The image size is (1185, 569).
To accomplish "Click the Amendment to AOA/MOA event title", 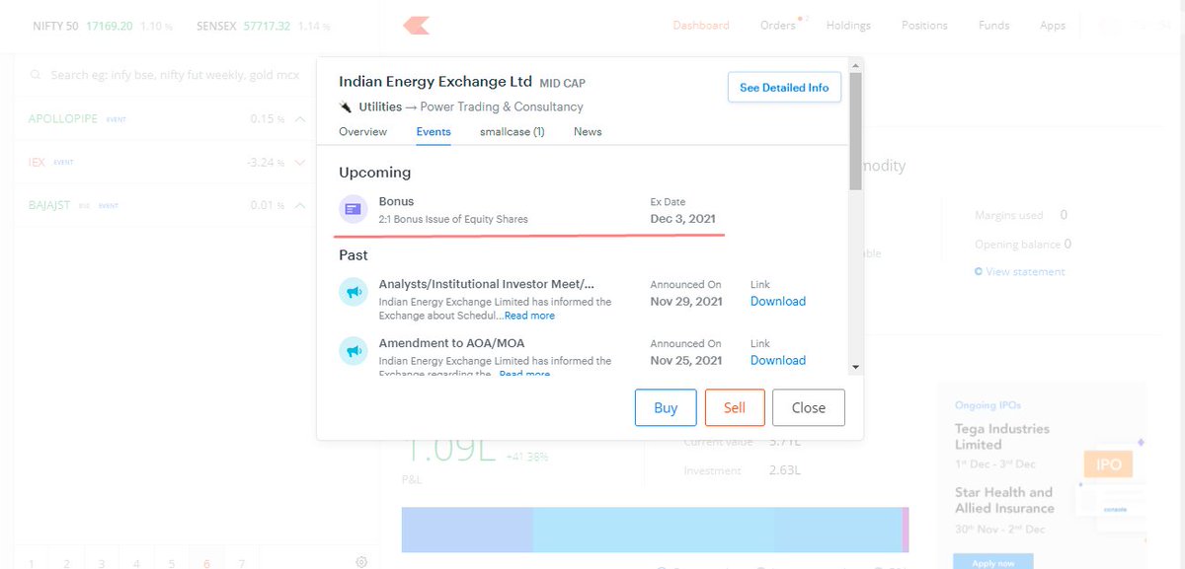I will coord(452,343).
